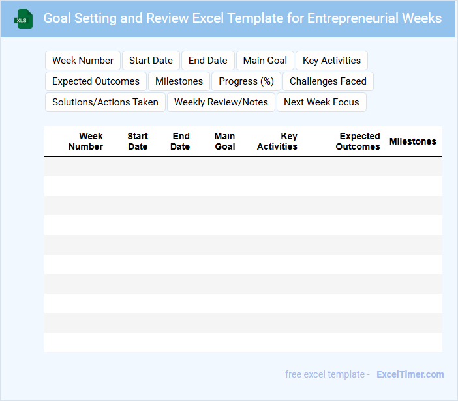Click the Challenges Faced tag

328,81
